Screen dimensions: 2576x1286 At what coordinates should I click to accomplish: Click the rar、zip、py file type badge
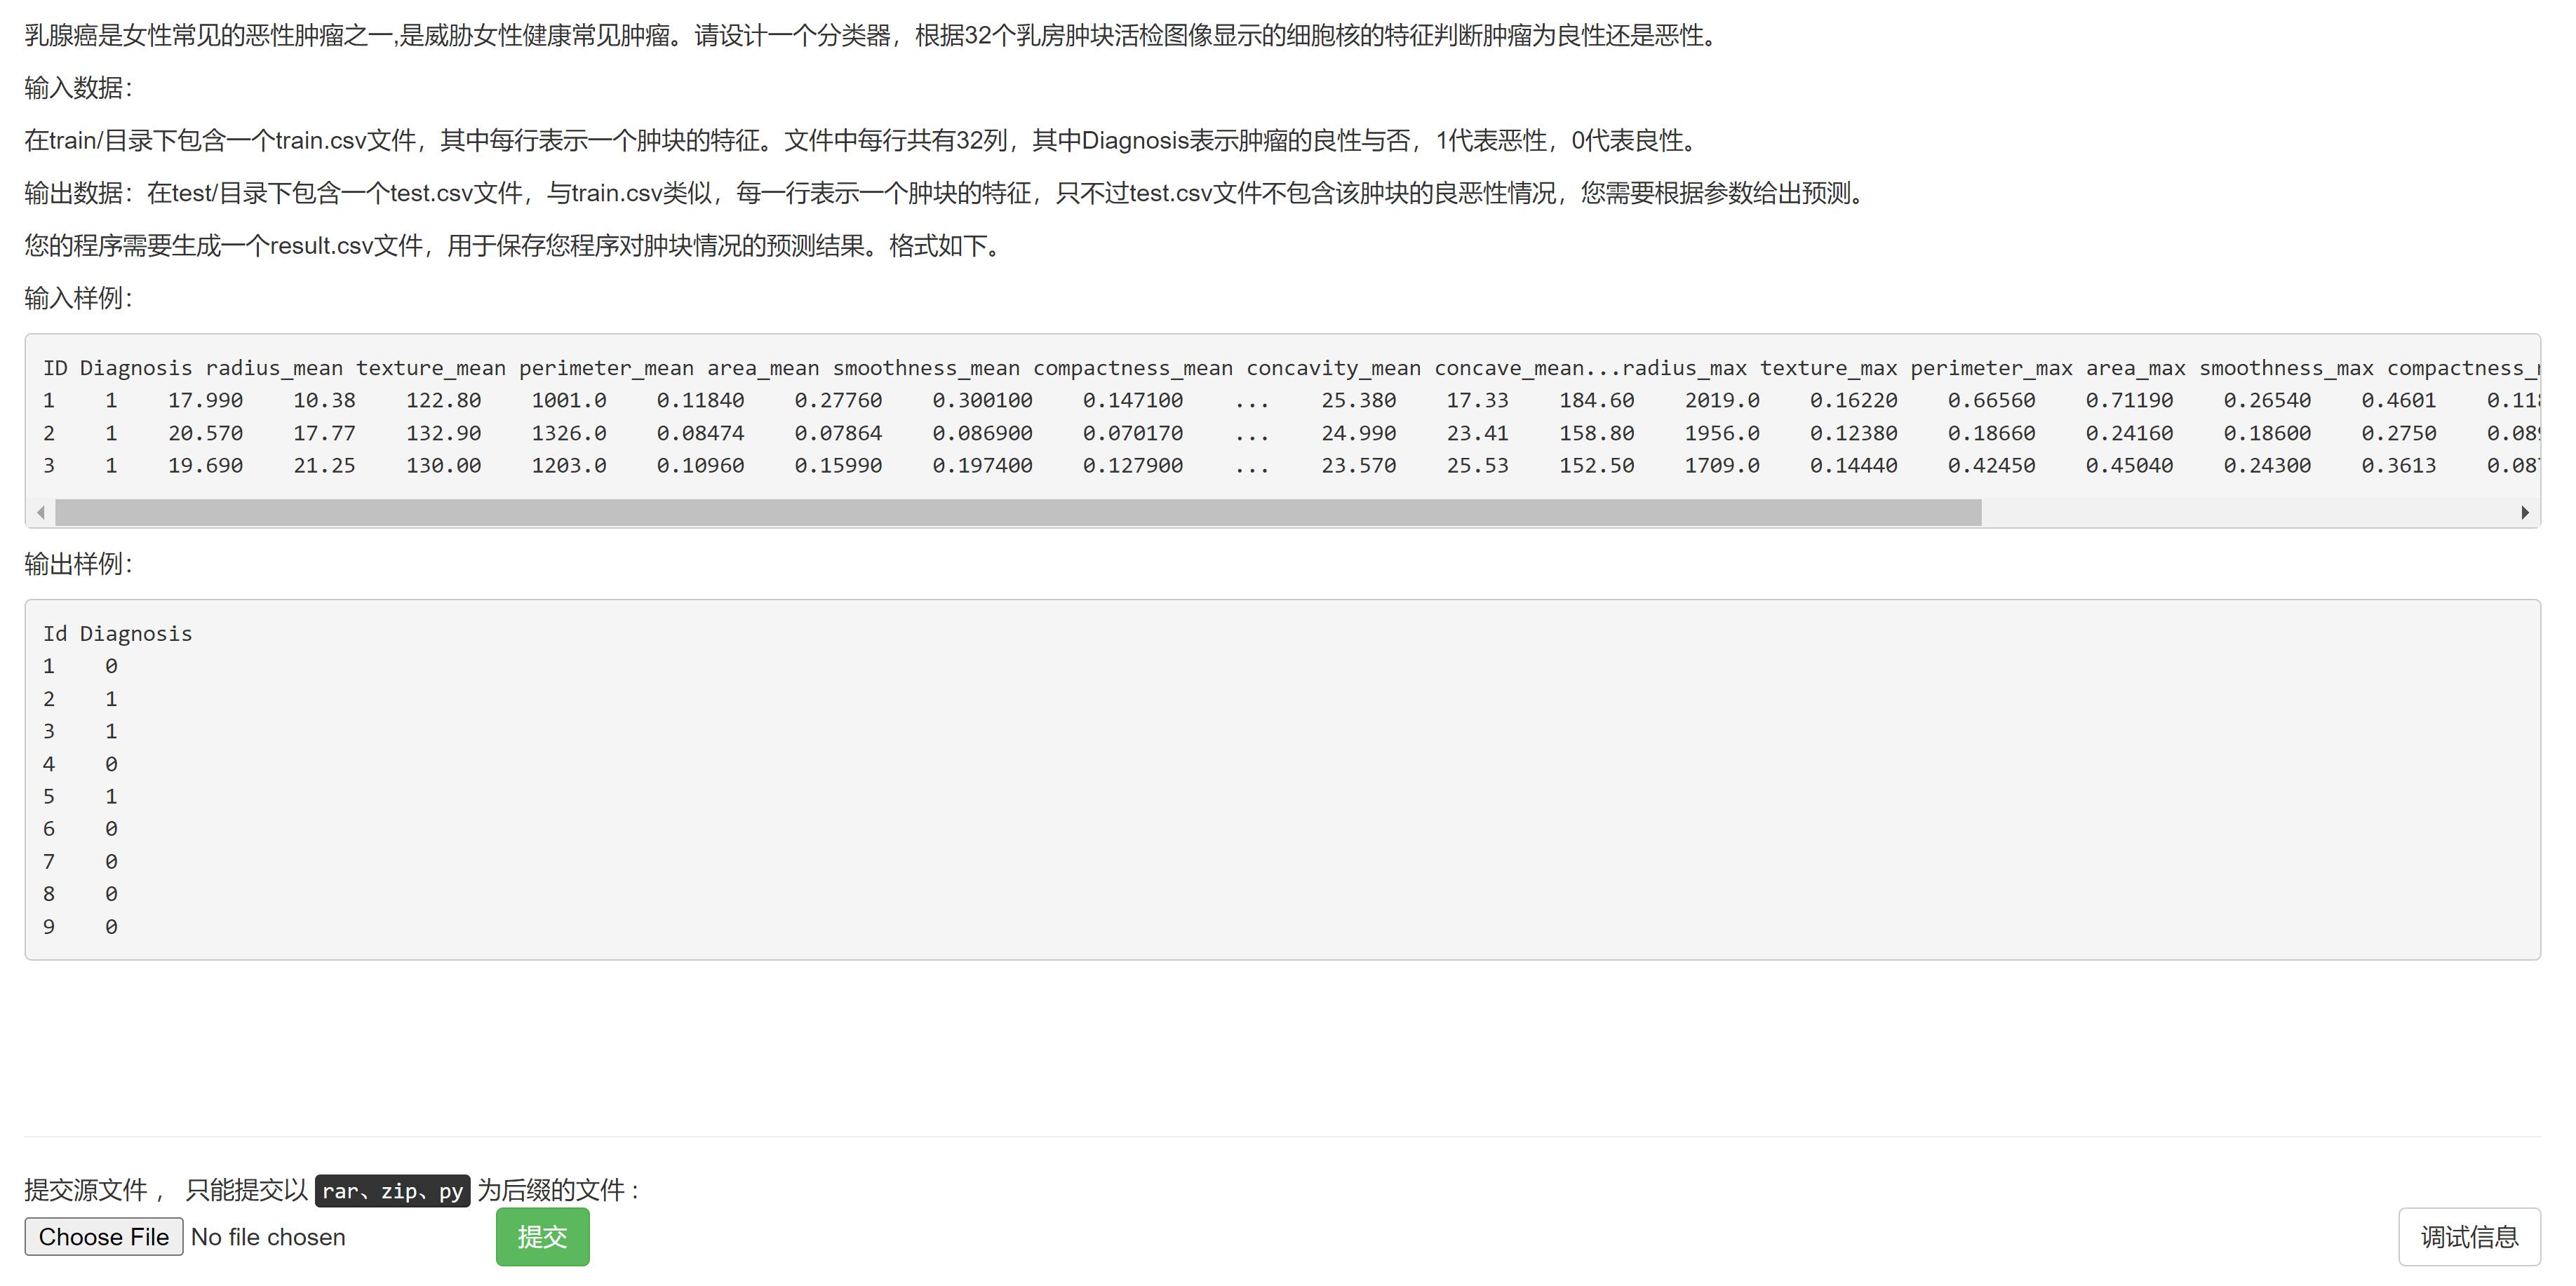392,1190
